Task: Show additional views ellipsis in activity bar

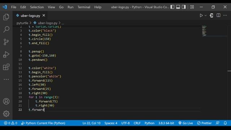Action: click(x=6, y=79)
